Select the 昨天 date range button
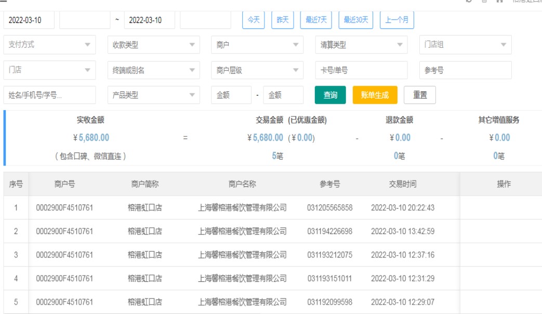542x314 pixels. click(x=283, y=20)
